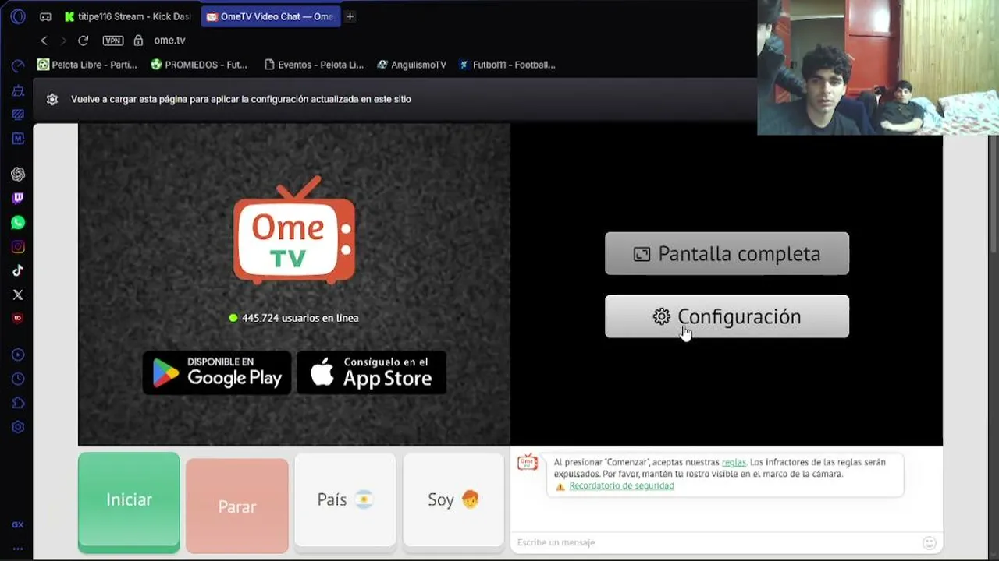Click the 445.724 usuarios en línea text
The height and width of the screenshot is (561, 999).
coord(300,318)
